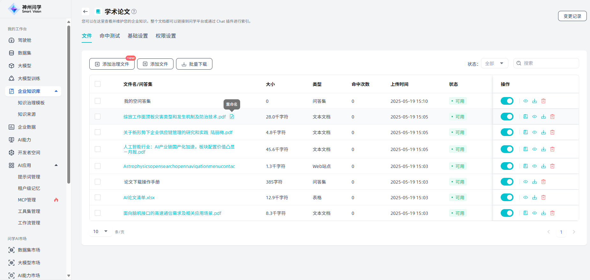The width and height of the screenshot is (590, 280).
Task: Delete the 综放工作面顶板灾害 pdf row
Action: (x=552, y=117)
